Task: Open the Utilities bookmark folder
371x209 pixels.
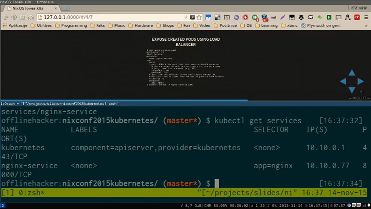Action: click(41, 25)
